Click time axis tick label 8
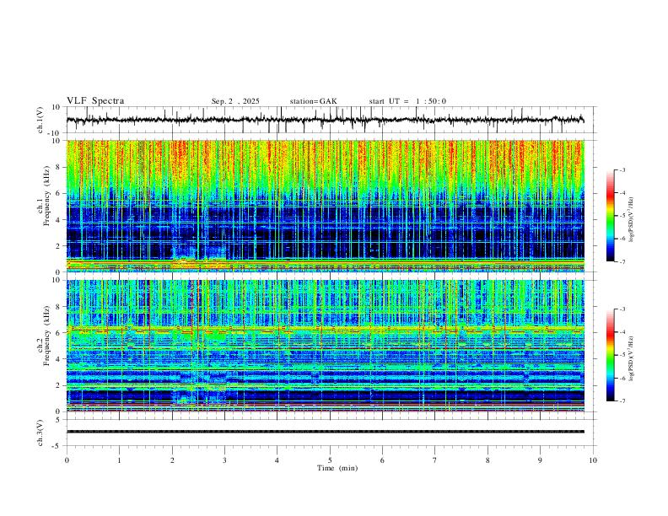 pyautogui.click(x=488, y=460)
